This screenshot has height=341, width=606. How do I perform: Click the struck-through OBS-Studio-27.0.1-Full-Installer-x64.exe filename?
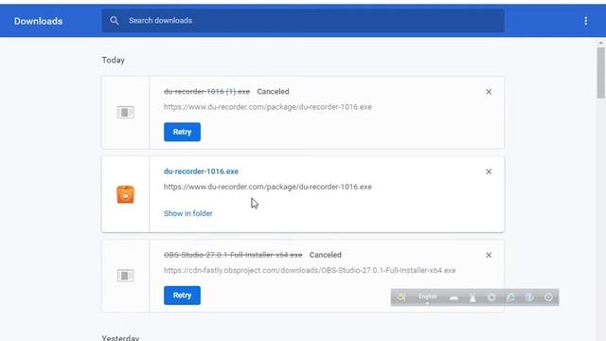pyautogui.click(x=233, y=255)
